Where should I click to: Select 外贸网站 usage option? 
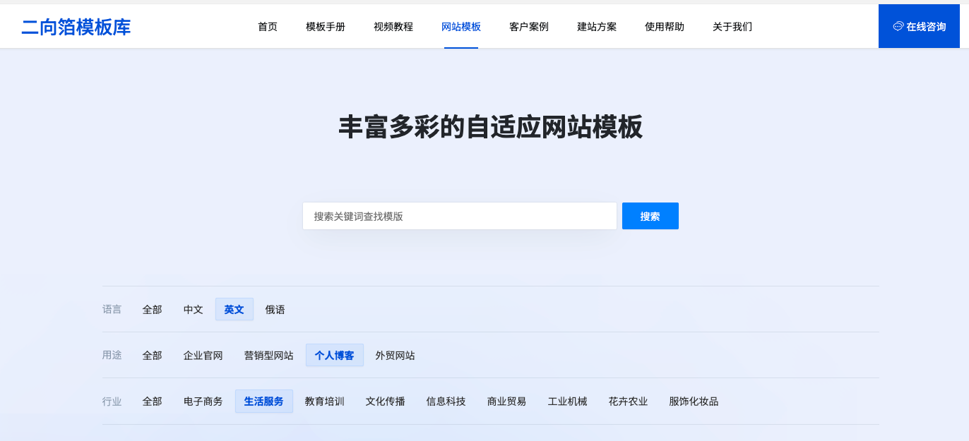coord(396,356)
